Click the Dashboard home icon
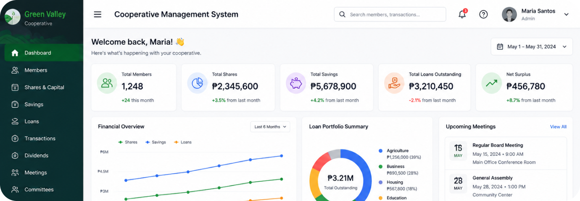Image resolution: width=580 pixels, height=201 pixels. coord(15,53)
